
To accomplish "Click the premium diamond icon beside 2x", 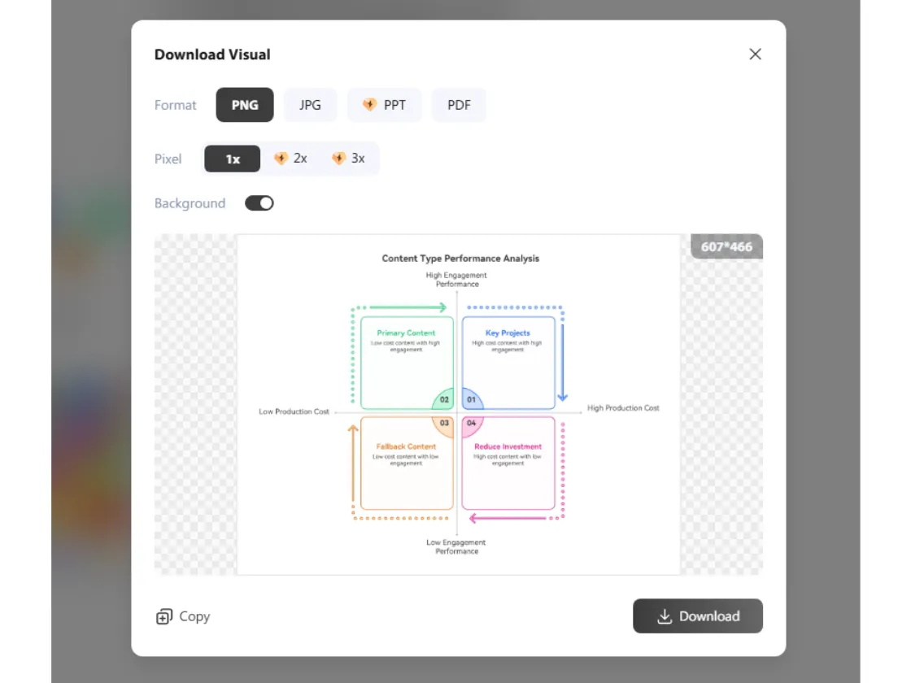I will 281,159.
